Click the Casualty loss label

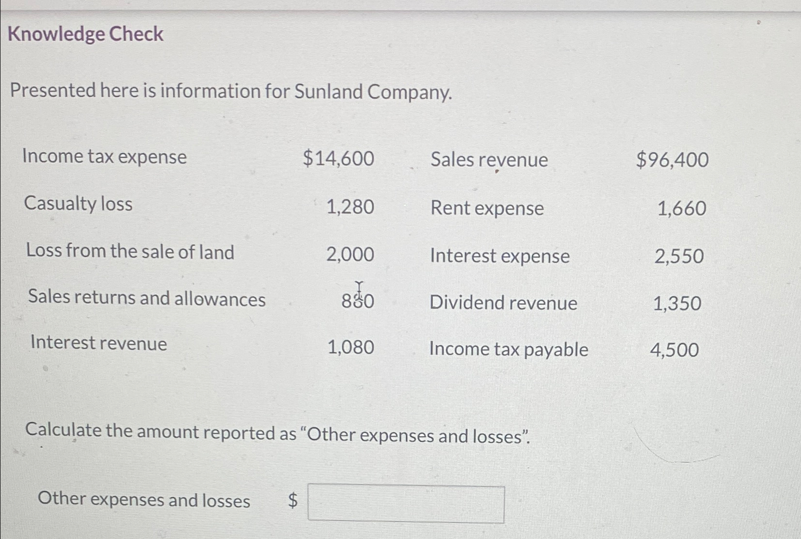tap(77, 204)
